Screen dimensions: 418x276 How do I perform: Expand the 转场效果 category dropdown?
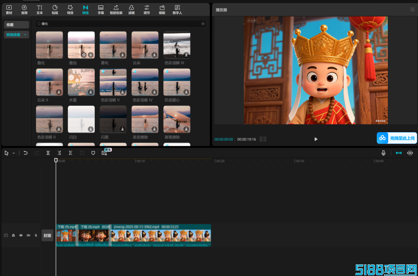click(17, 35)
